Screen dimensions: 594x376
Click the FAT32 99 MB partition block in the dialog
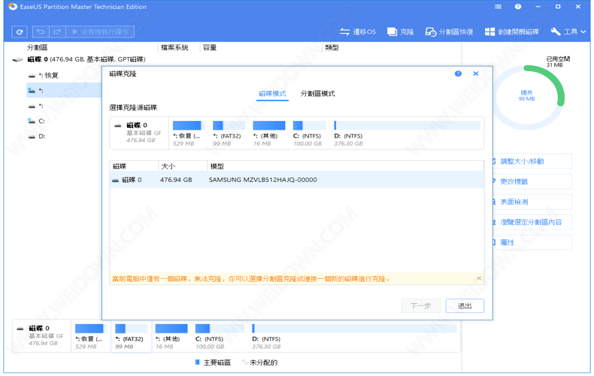coord(229,134)
